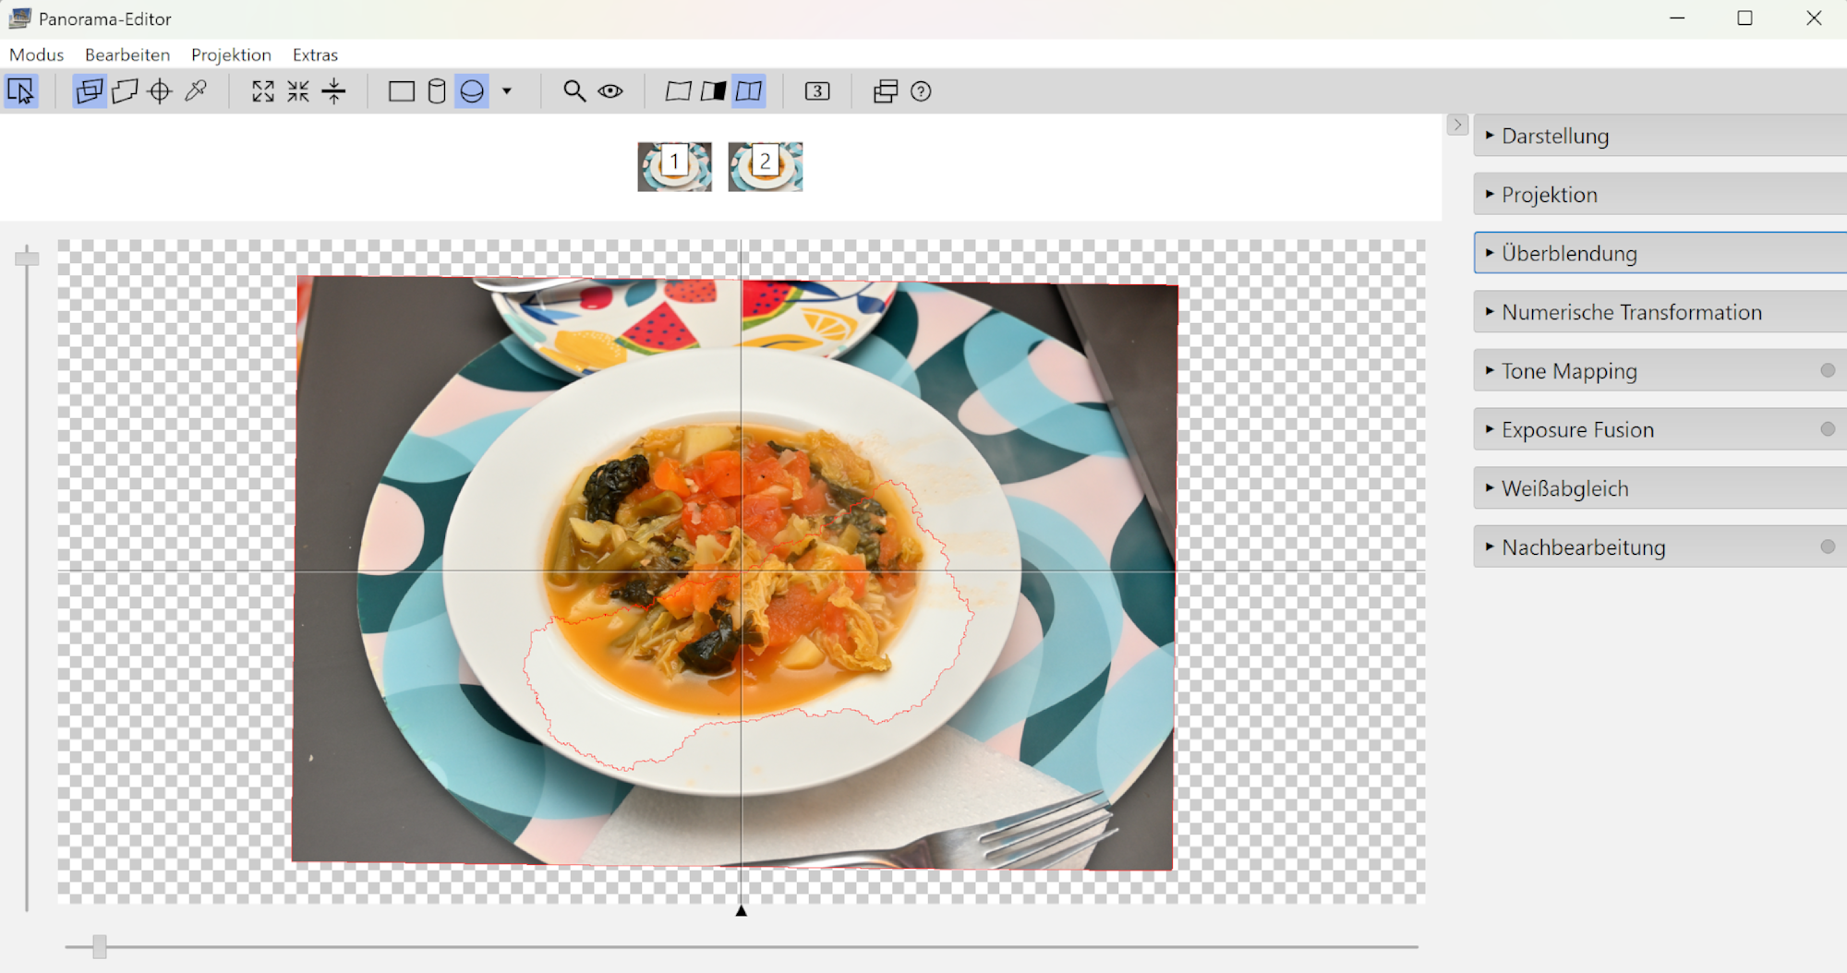This screenshot has width=1847, height=973.
Task: Open the projection type dropdown arrow
Action: pyautogui.click(x=507, y=91)
